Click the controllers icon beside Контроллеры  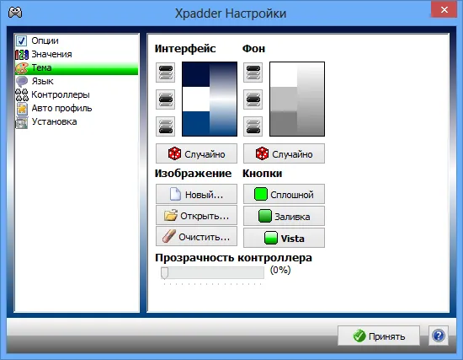pos(22,95)
